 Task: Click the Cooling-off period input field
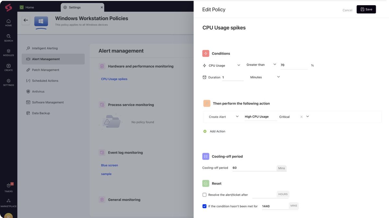253,168
